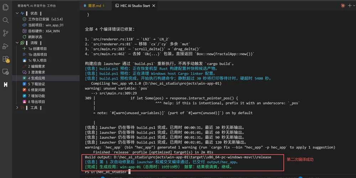Open the Search view icon
This screenshot has width=356, height=178.
tap(5, 20)
